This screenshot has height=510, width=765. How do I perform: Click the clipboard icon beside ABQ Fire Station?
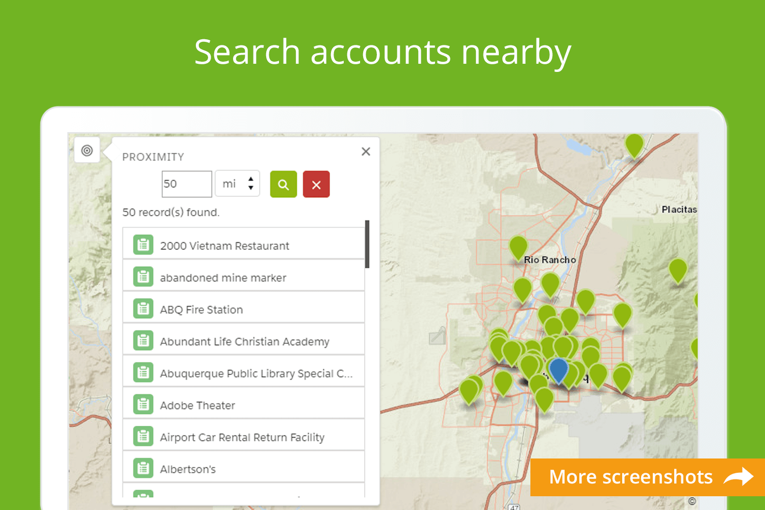click(143, 309)
